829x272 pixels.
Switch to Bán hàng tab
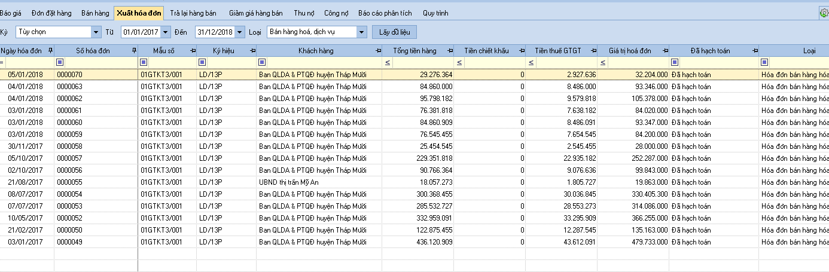[x=95, y=13]
